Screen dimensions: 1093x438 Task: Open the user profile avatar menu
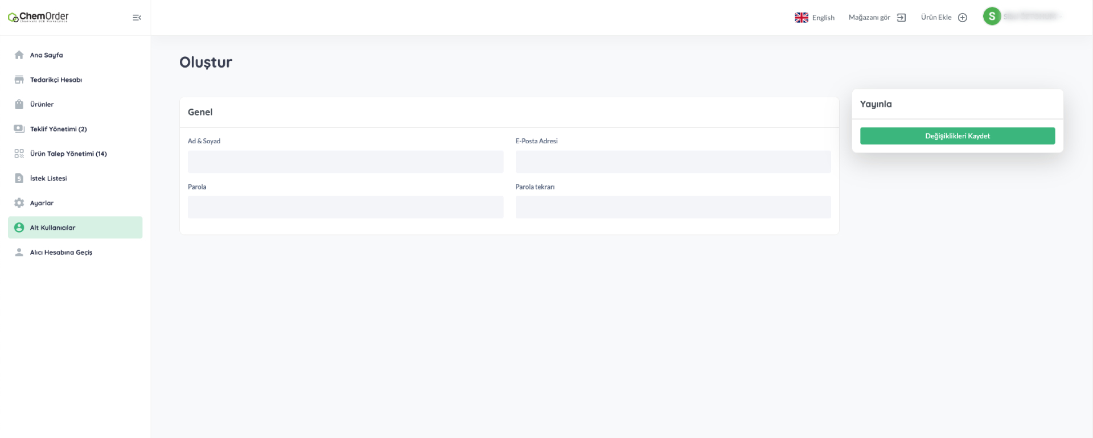click(992, 16)
